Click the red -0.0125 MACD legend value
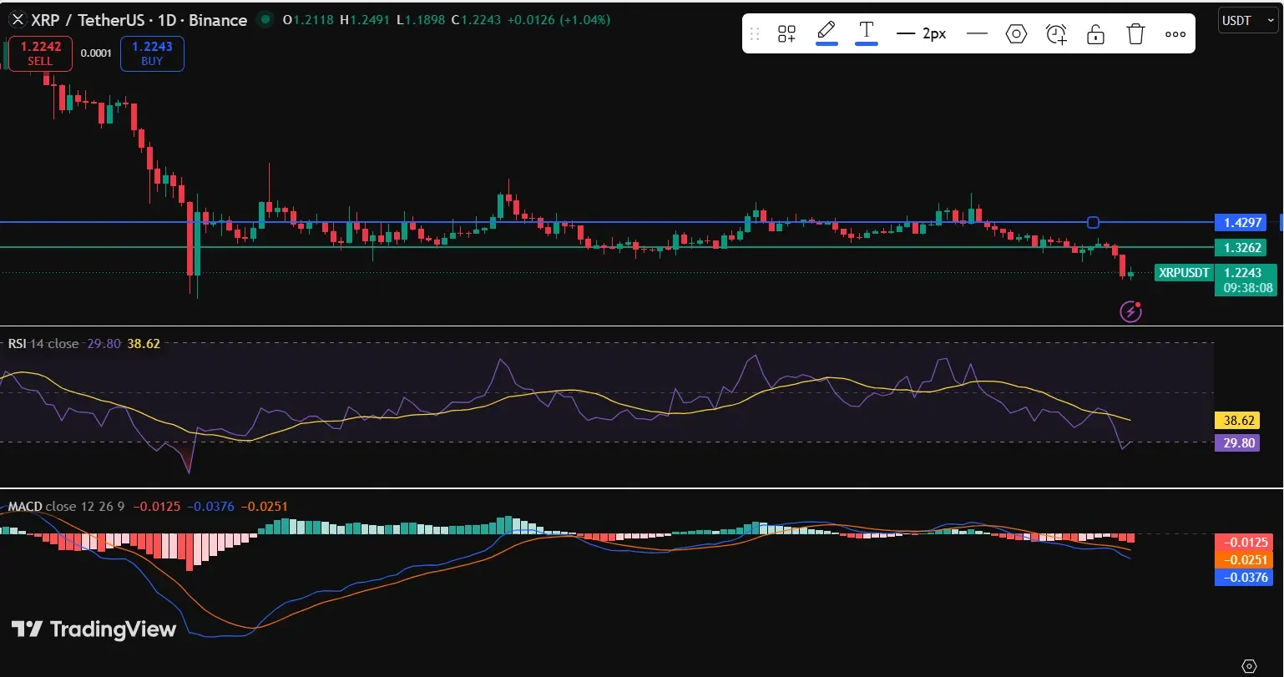 click(157, 506)
